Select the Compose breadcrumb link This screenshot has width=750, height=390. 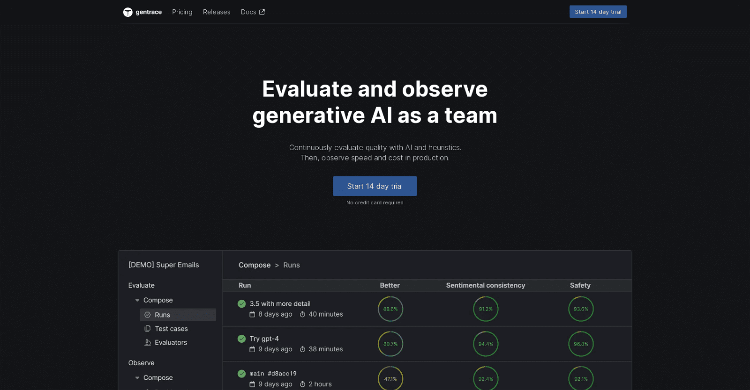click(254, 265)
